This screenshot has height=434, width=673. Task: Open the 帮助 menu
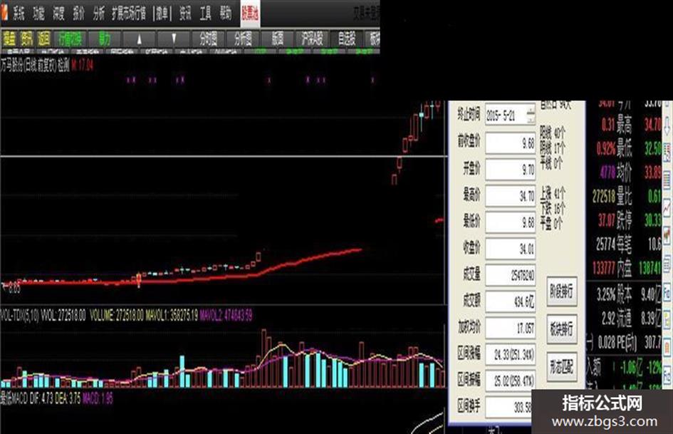(226, 14)
